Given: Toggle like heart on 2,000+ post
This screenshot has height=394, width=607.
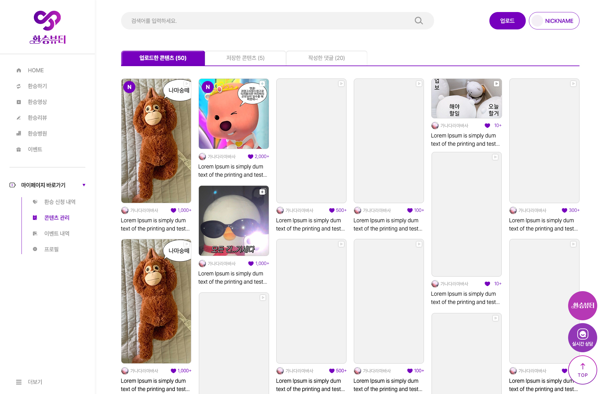Looking at the screenshot, I should tap(250, 157).
